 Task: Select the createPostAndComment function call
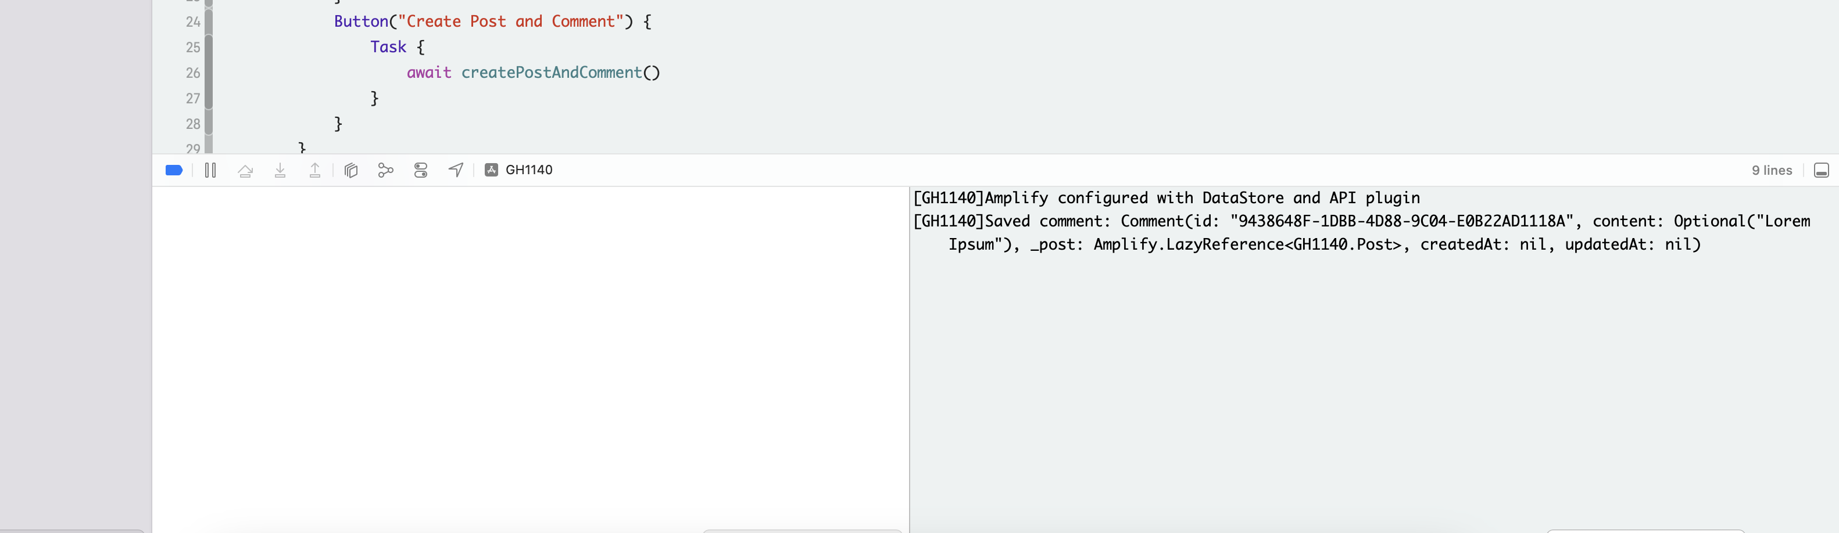point(553,72)
